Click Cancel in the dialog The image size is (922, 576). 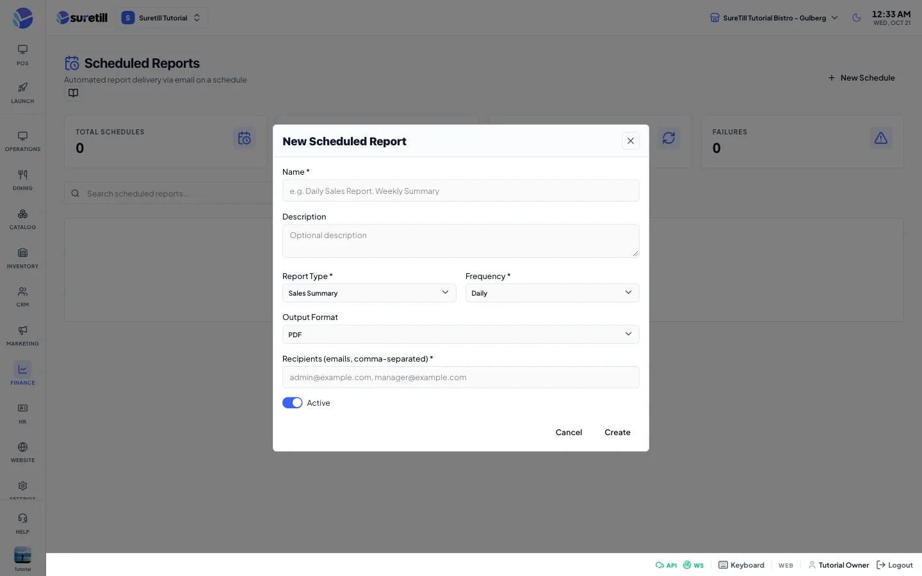pos(569,433)
